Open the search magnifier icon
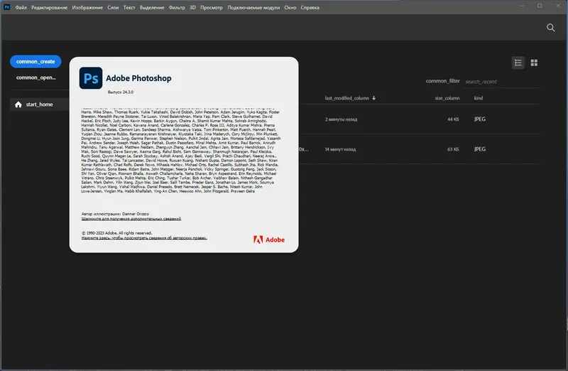The width and height of the screenshot is (568, 371). click(x=551, y=28)
